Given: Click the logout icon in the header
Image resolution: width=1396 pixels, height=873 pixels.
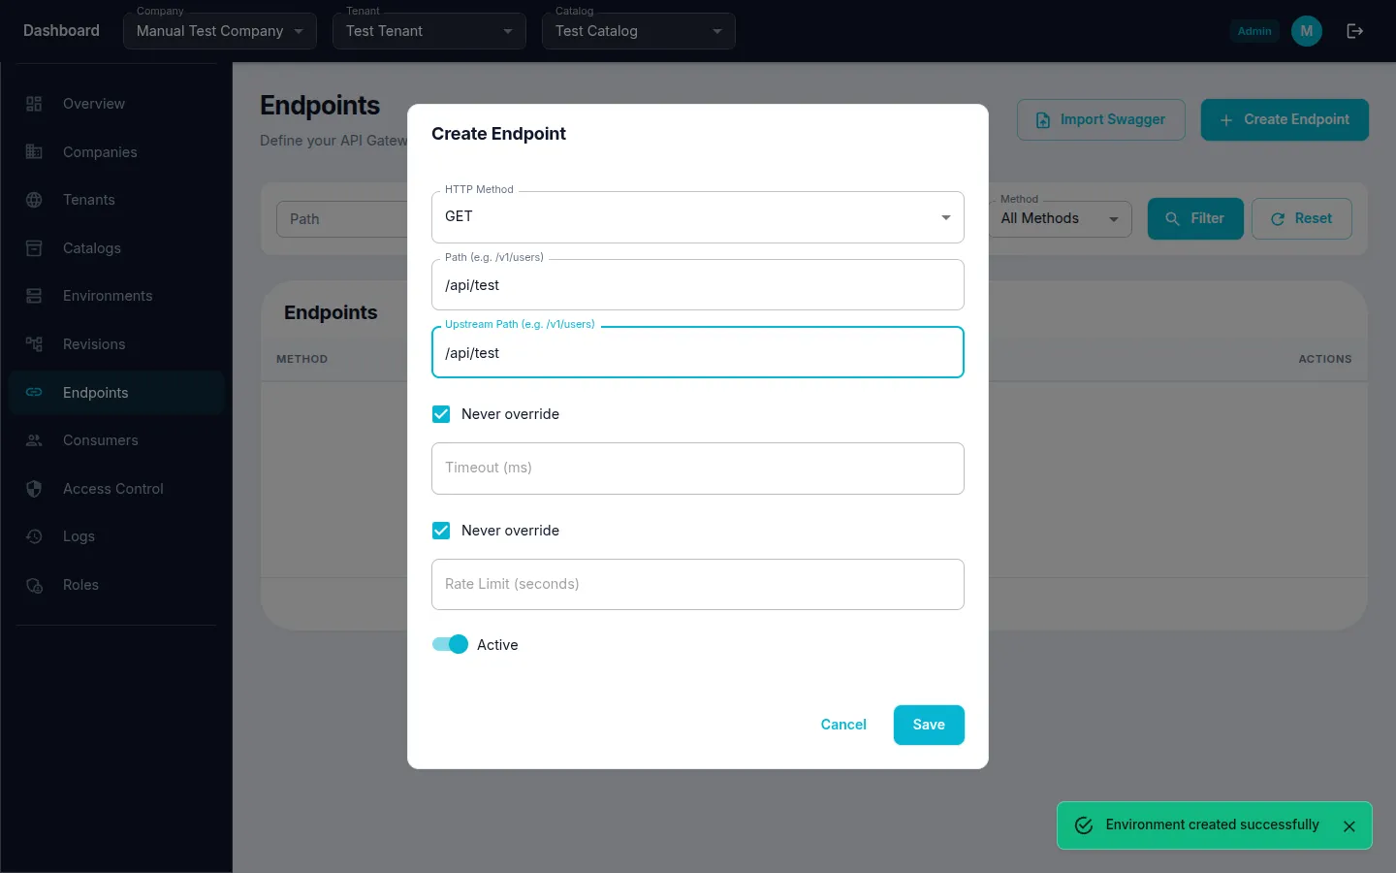Looking at the screenshot, I should [1354, 30].
